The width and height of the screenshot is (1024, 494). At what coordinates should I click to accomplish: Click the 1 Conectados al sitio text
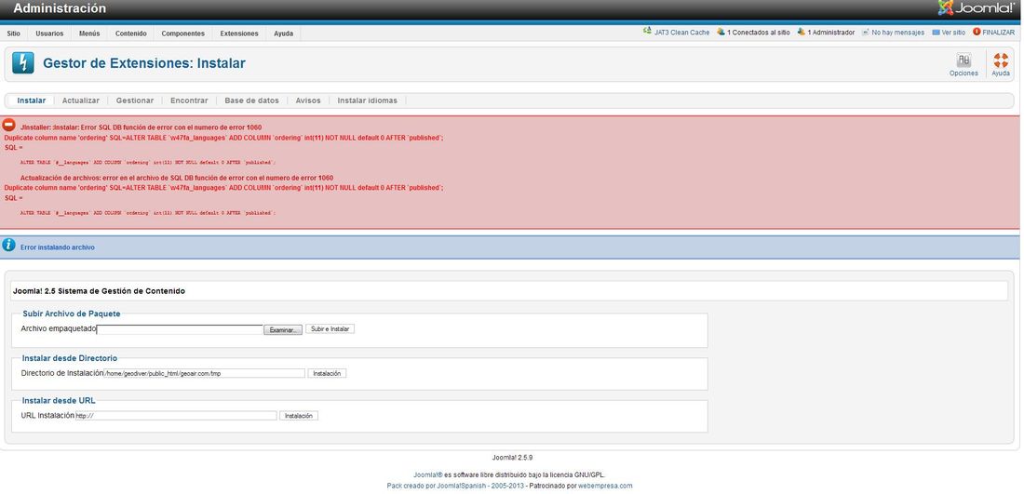pyautogui.click(x=758, y=33)
